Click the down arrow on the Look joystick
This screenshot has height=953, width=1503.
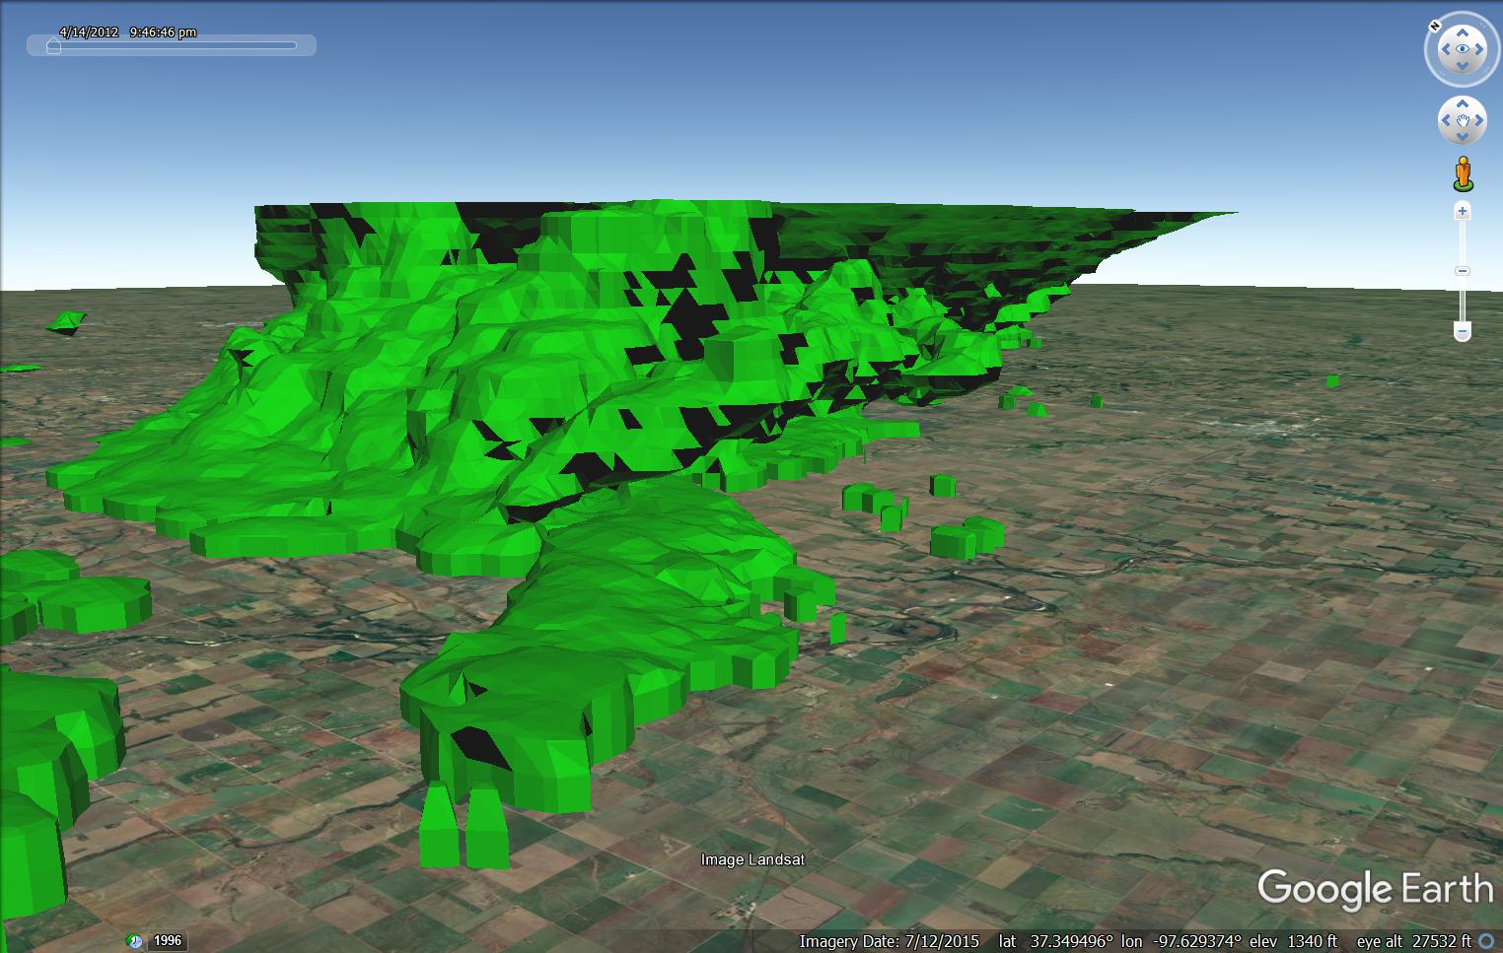point(1463,65)
